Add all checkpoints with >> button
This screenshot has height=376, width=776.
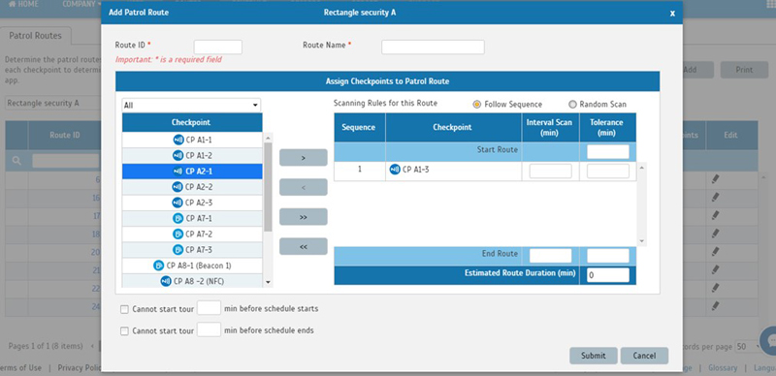click(304, 217)
